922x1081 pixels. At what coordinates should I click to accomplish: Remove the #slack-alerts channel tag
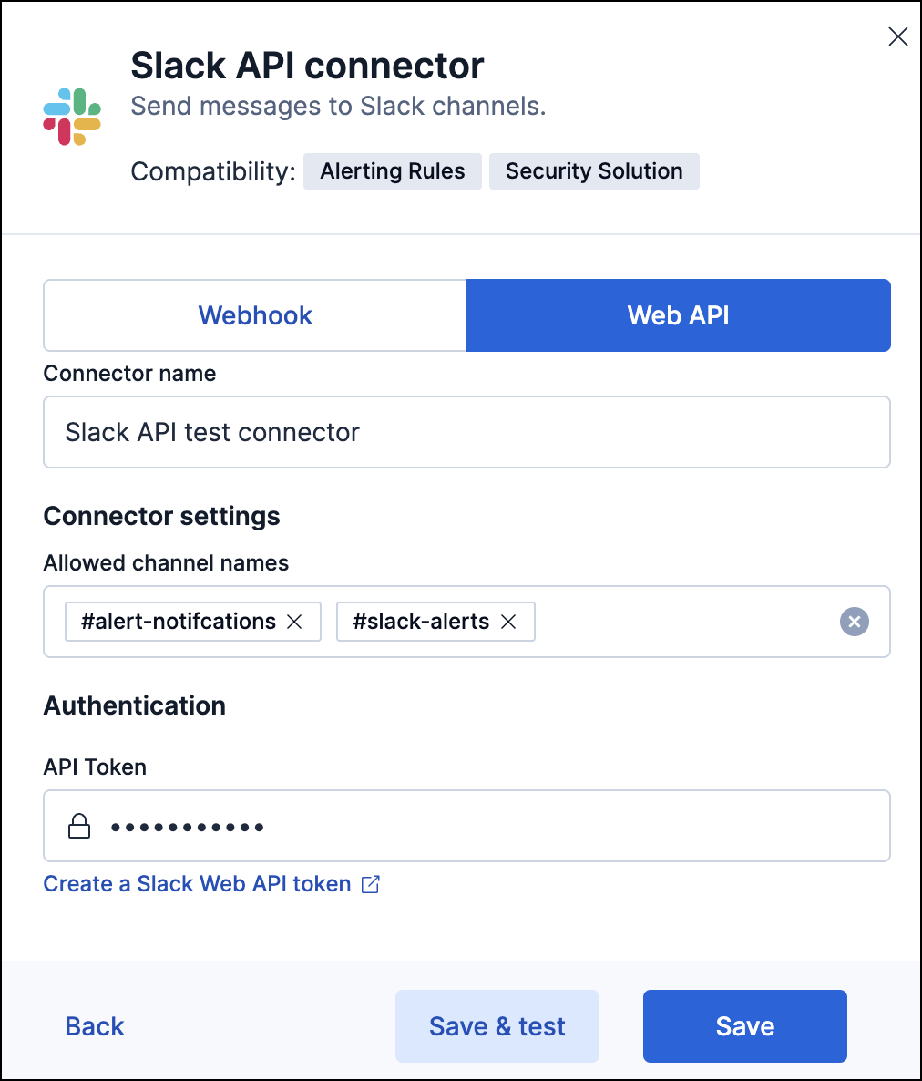[x=508, y=621]
